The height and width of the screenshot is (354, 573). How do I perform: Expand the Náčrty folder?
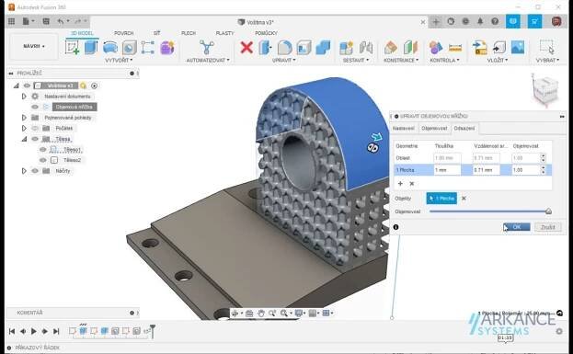pyautogui.click(x=24, y=171)
